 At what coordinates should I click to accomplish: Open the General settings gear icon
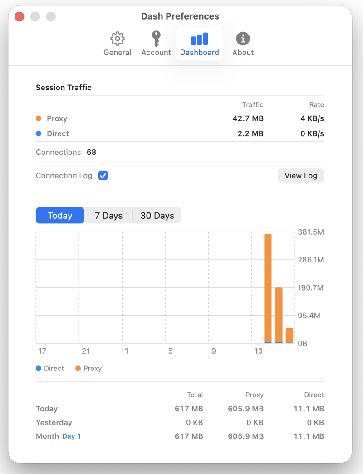tap(117, 39)
